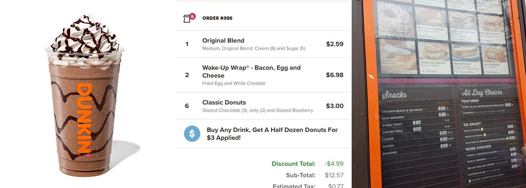Viewport: 526px width, 188px height.
Task: Click the Snacks heading on the menu board
Action: 394,95
